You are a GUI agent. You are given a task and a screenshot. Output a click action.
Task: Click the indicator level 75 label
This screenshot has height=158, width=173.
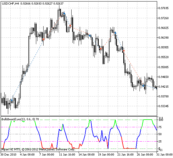tap(160, 127)
